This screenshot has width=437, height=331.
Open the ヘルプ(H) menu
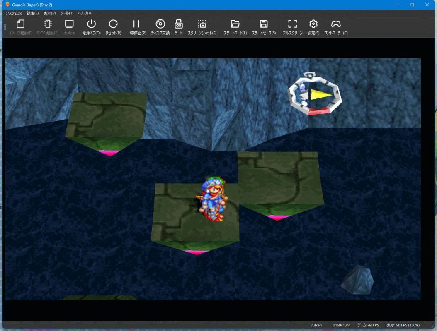[85, 13]
